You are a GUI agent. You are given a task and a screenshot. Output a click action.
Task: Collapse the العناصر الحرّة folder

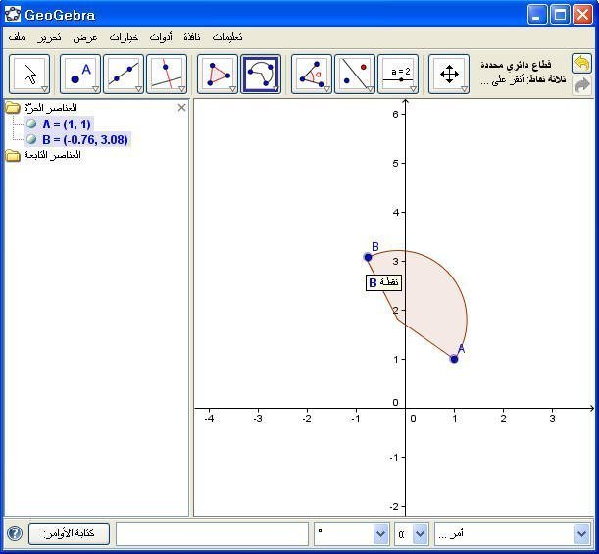click(13, 108)
